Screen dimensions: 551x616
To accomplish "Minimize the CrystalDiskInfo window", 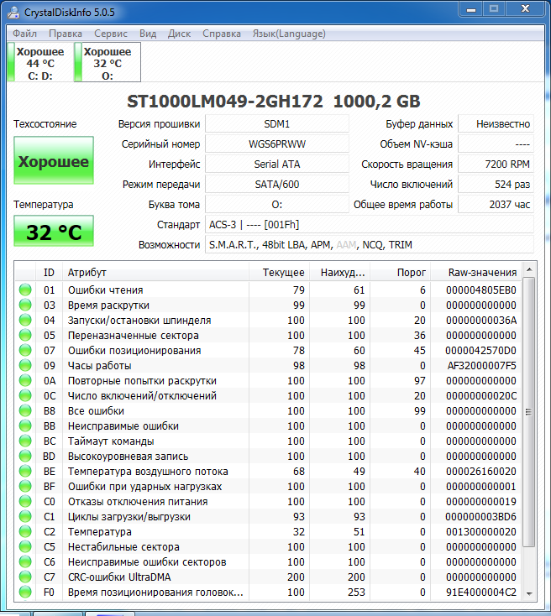I will (470, 9).
